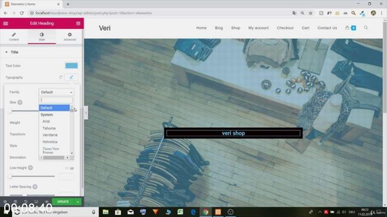
Task: Switch to the Style tab
Action: 42,37
